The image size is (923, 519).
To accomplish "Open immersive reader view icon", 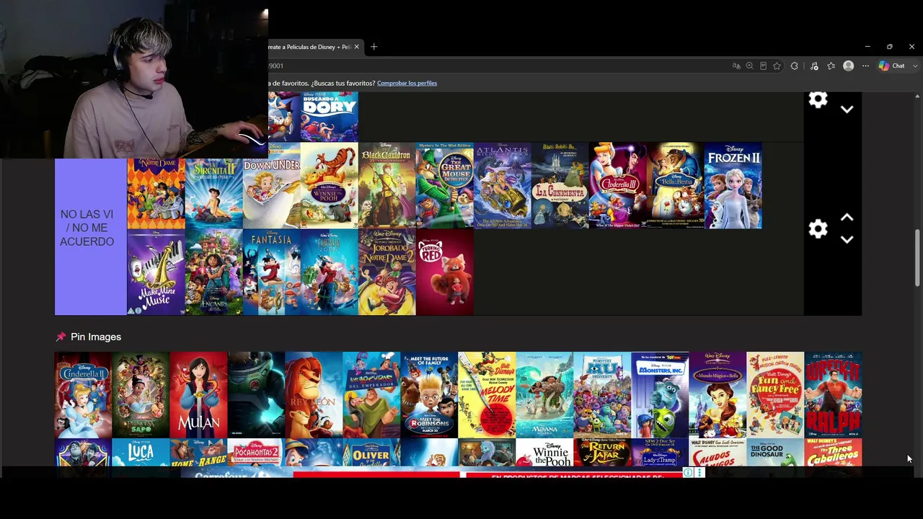I will pyautogui.click(x=763, y=66).
